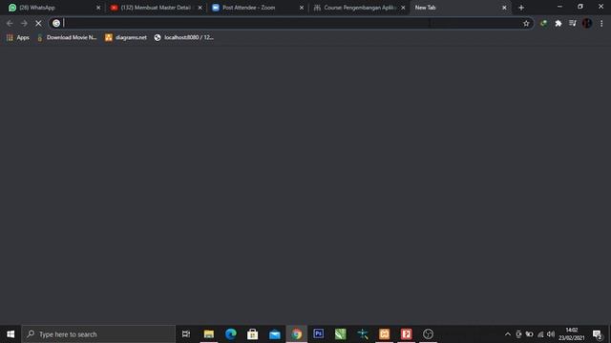This screenshot has height=343, width=611.
Task: Open battery status in system tray
Action: pyautogui.click(x=529, y=334)
